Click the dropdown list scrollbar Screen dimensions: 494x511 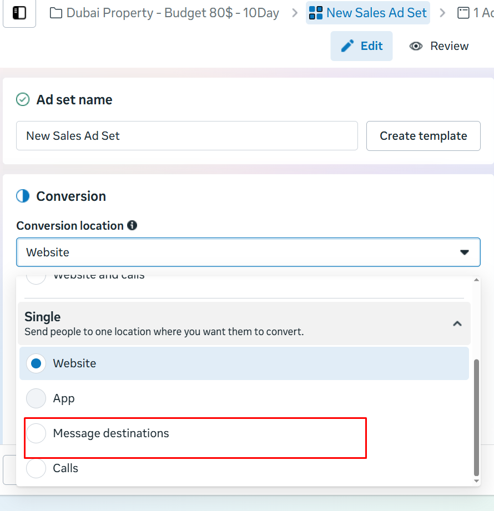(x=476, y=416)
